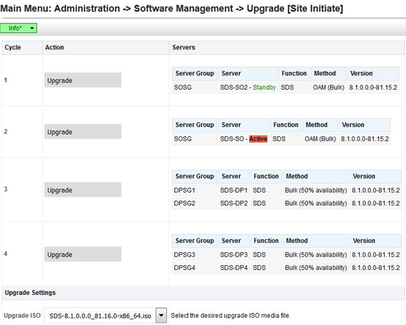Click the Version header in cycle 4

pyautogui.click(x=375, y=241)
